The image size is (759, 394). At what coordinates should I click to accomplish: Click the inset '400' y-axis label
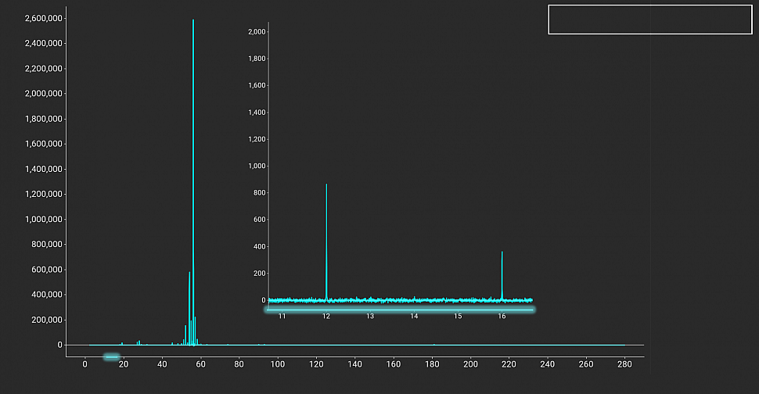[260, 246]
